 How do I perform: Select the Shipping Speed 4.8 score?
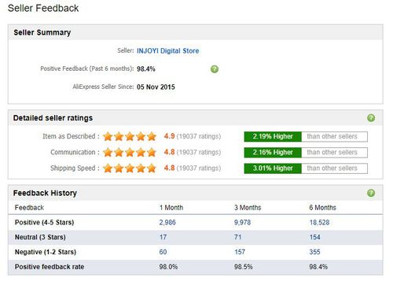[x=169, y=168]
